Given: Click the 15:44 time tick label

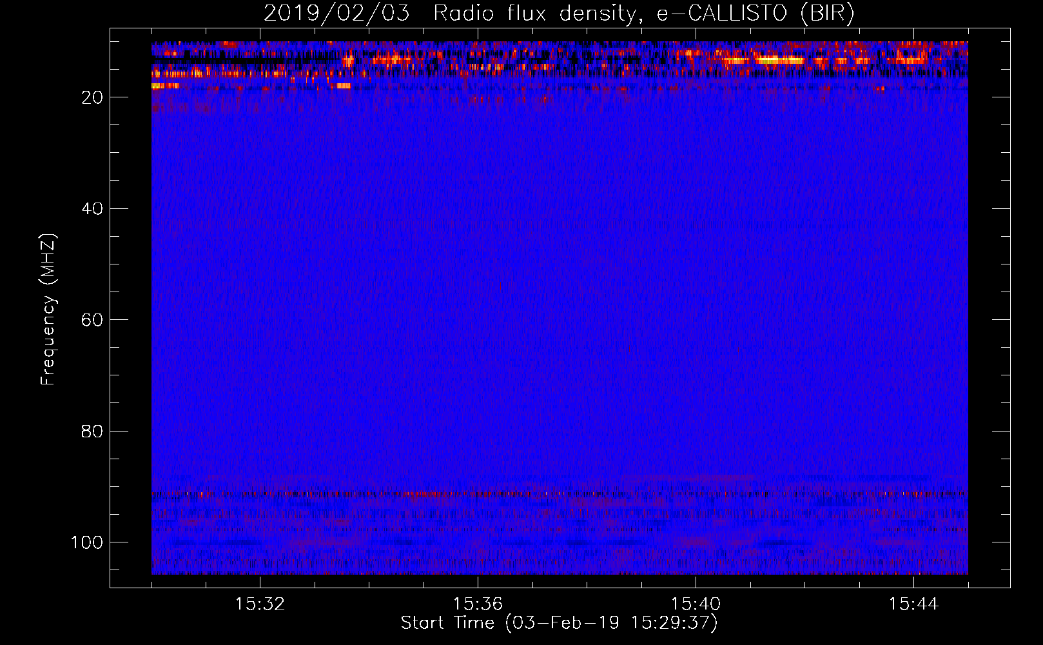Looking at the screenshot, I should pyautogui.click(x=913, y=604).
